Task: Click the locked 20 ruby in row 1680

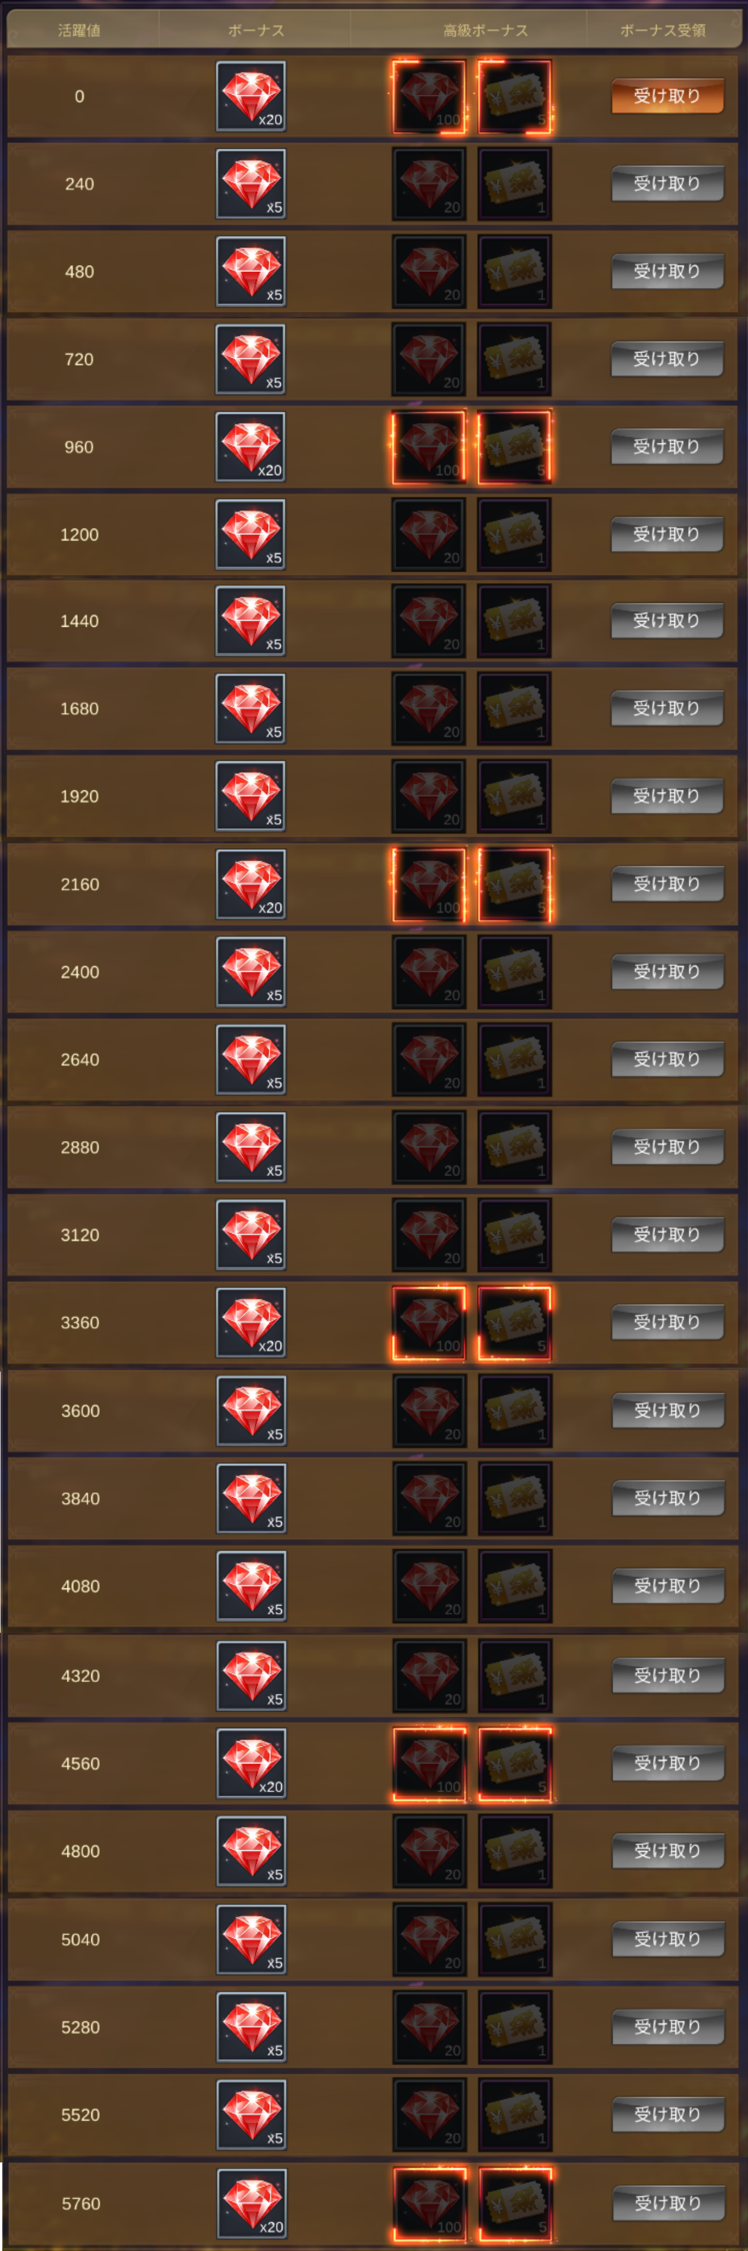Action: [x=429, y=709]
